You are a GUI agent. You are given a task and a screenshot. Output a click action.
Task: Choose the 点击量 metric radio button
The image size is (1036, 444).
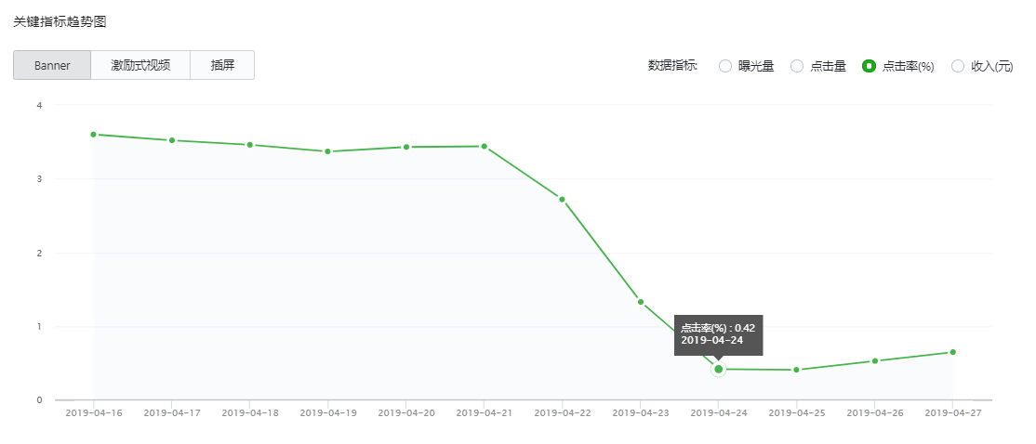tap(798, 66)
